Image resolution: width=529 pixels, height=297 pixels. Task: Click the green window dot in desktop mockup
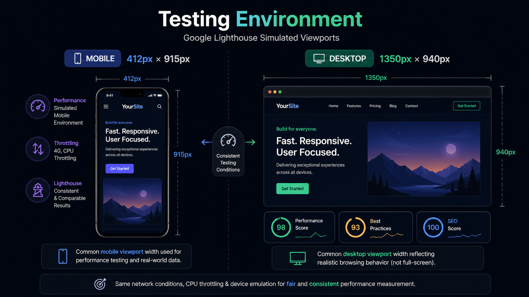pyautogui.click(x=280, y=92)
